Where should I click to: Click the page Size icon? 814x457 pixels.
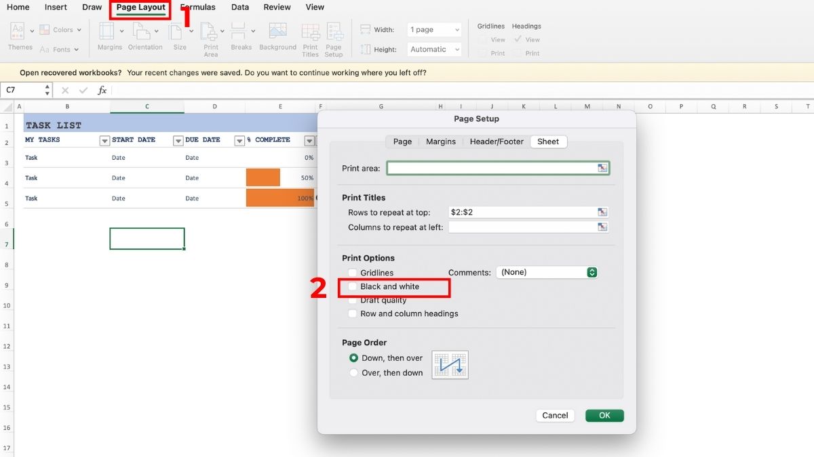(x=176, y=32)
